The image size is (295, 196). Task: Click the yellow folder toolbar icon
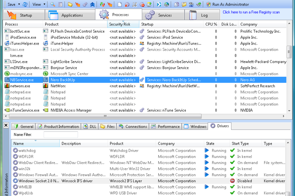(70, 4)
